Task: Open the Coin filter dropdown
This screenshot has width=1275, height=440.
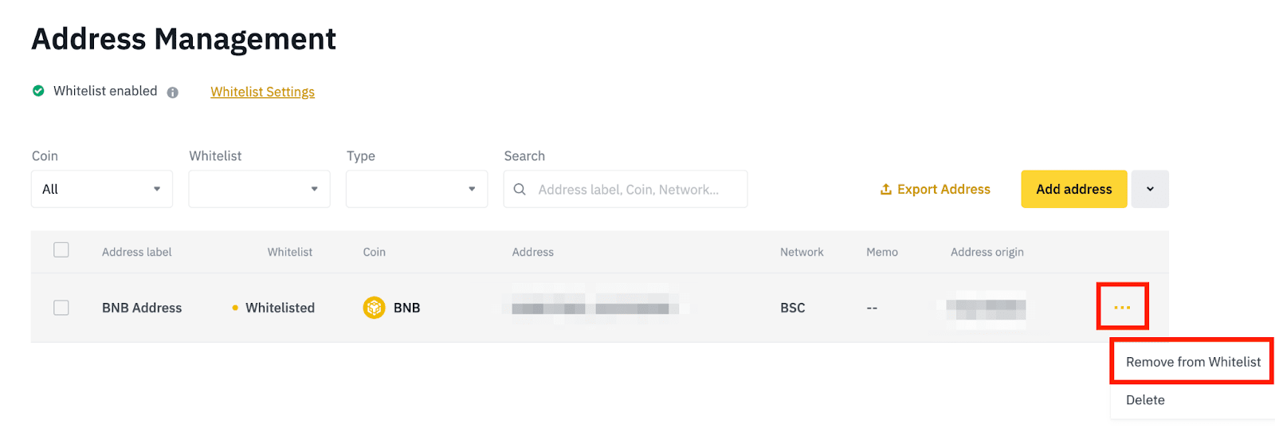Action: [x=102, y=190]
